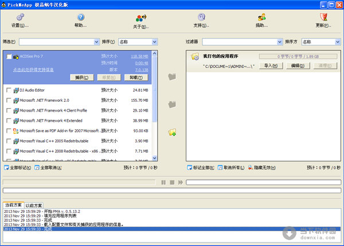The width and height of the screenshot is (344, 246).
Task: Stop the current operation
Action: point(172,182)
